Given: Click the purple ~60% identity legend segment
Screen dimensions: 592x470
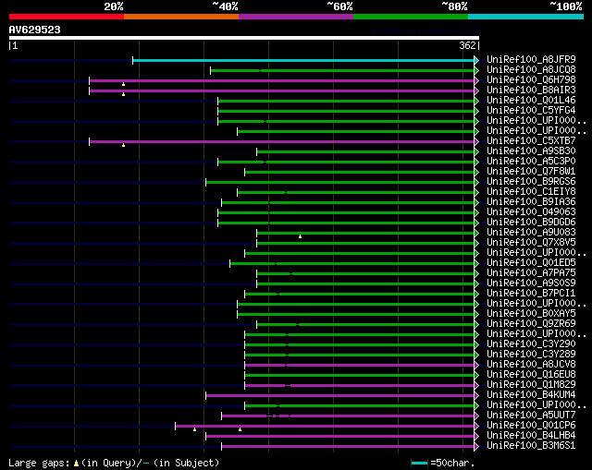Looking at the screenshot, I should coord(296,17).
